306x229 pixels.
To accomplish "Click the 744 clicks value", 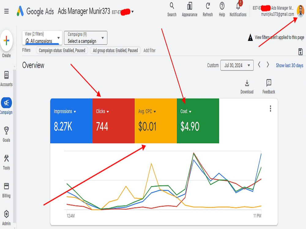I will tap(102, 127).
